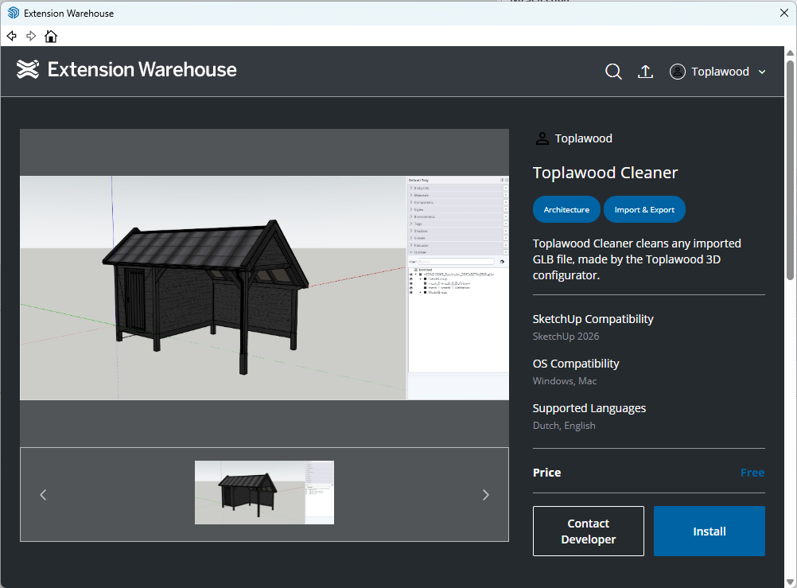
Task: Click the Toplawood user avatar icon
Action: [x=678, y=72]
